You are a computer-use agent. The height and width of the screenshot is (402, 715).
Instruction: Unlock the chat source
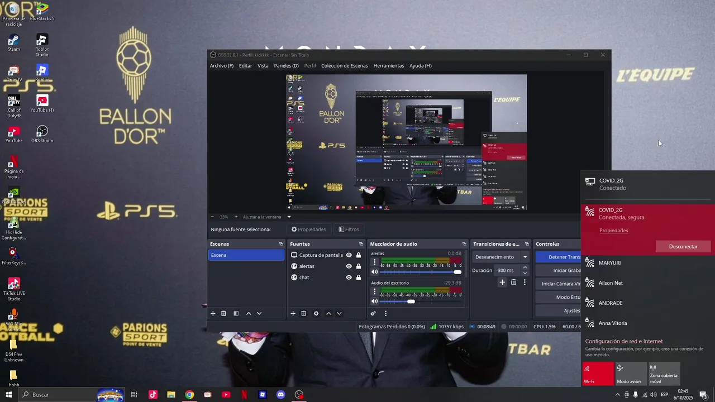point(359,277)
